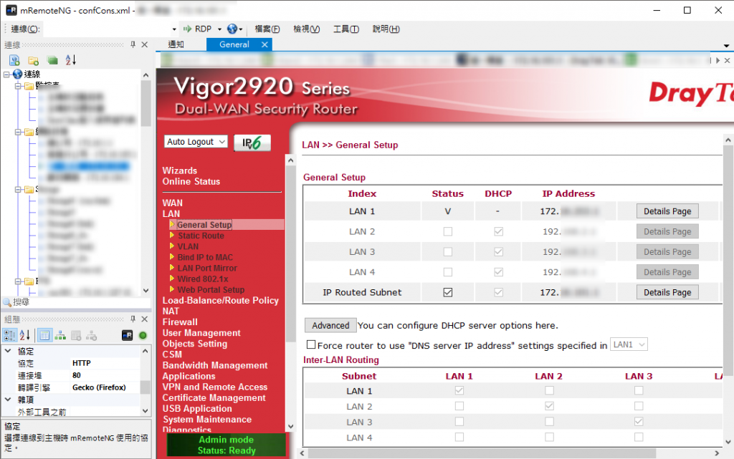Click the 連接埠 value 80 field
734x459 pixels.
coord(105,375)
